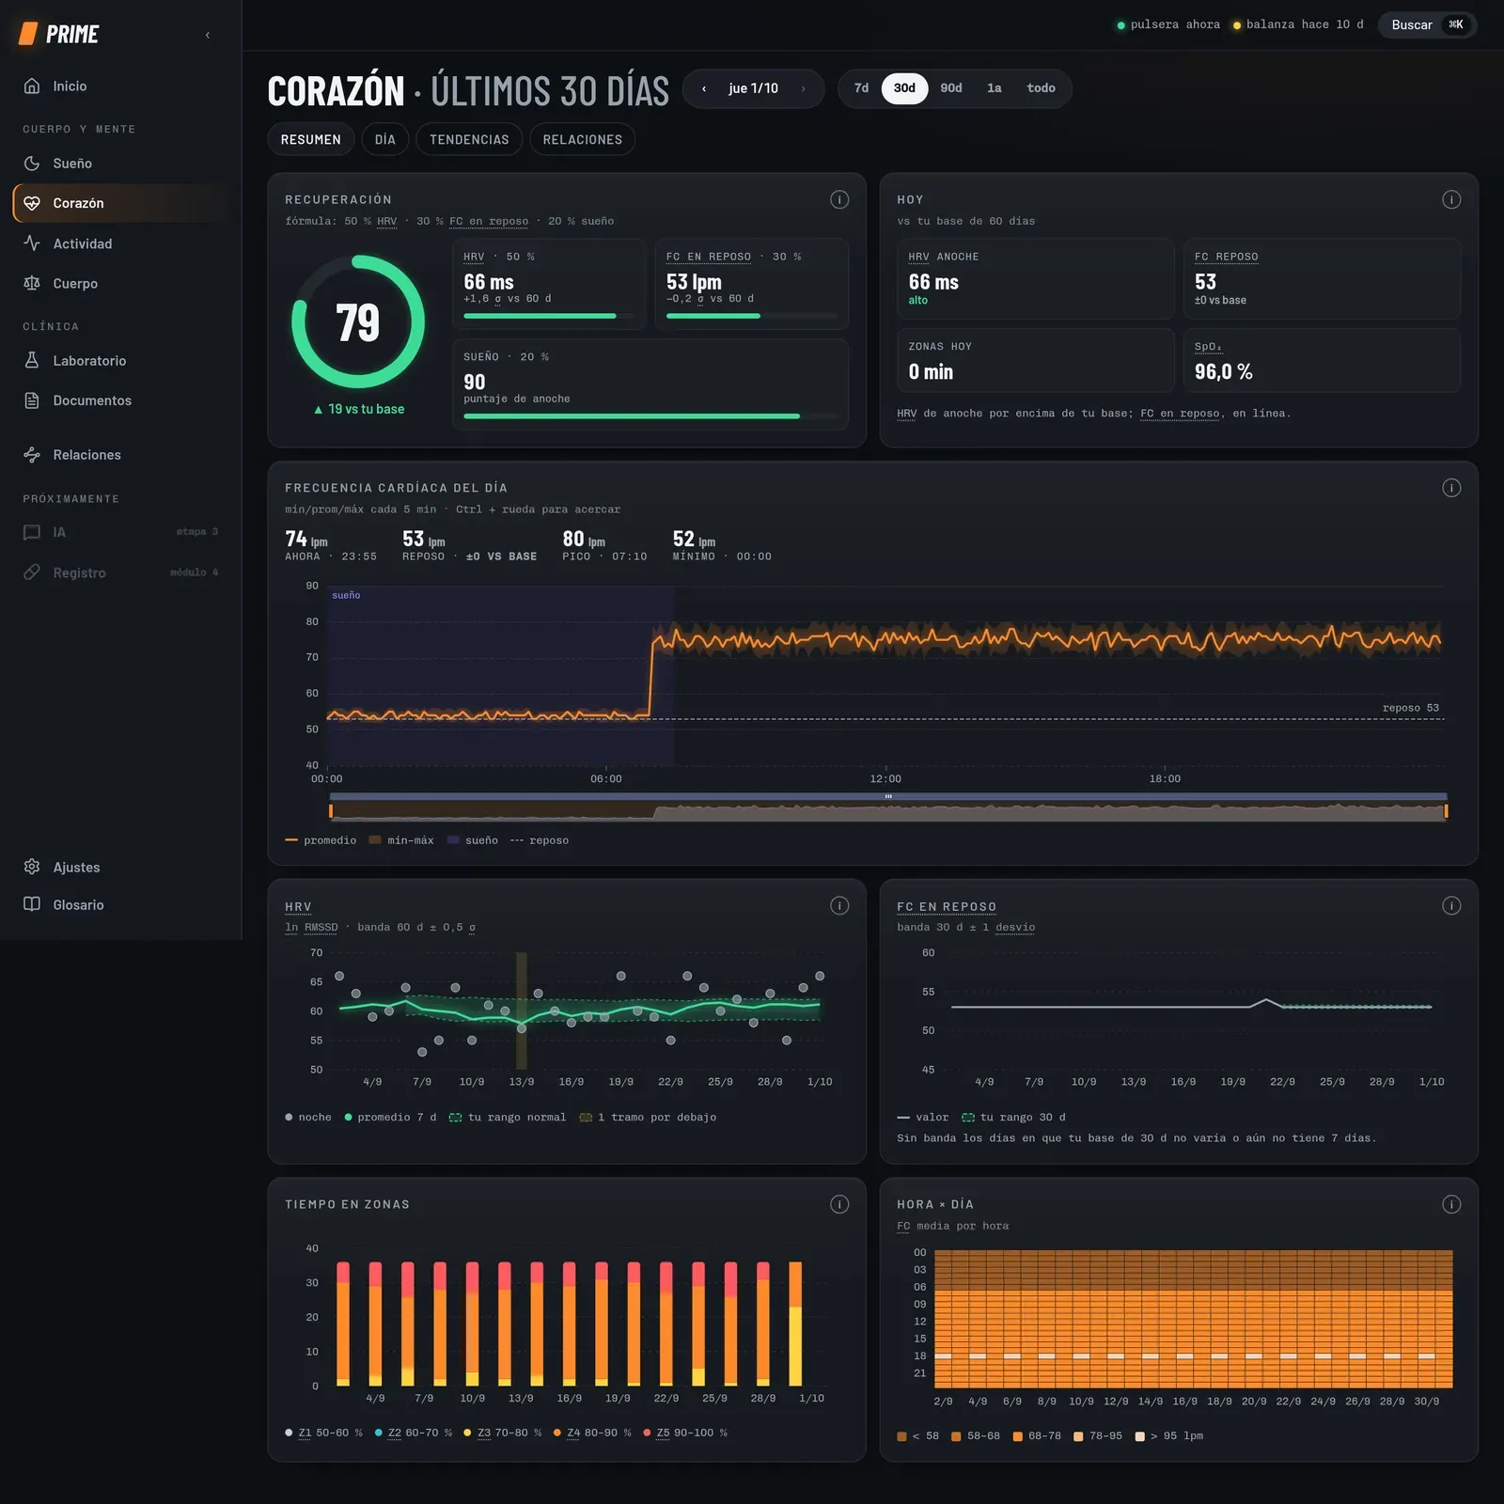Switch to the Tendencias tab
Screen dimensions: 1504x1504
tap(469, 139)
